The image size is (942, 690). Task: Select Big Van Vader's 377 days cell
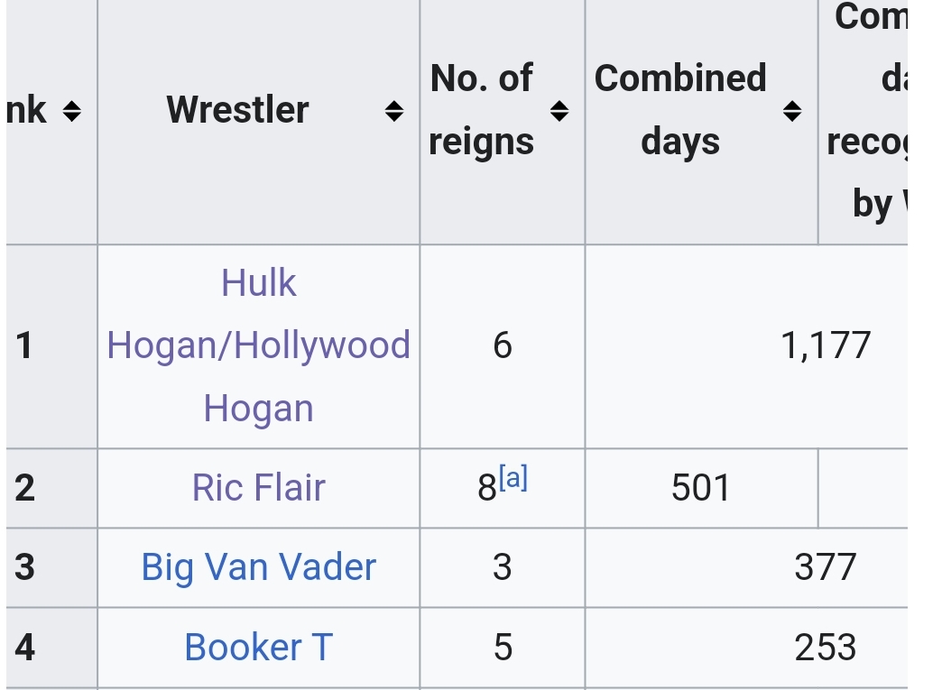pos(825,567)
